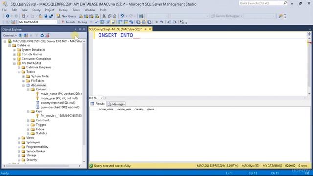Open the Tools menu
313x176 pixels.
click(76, 10)
